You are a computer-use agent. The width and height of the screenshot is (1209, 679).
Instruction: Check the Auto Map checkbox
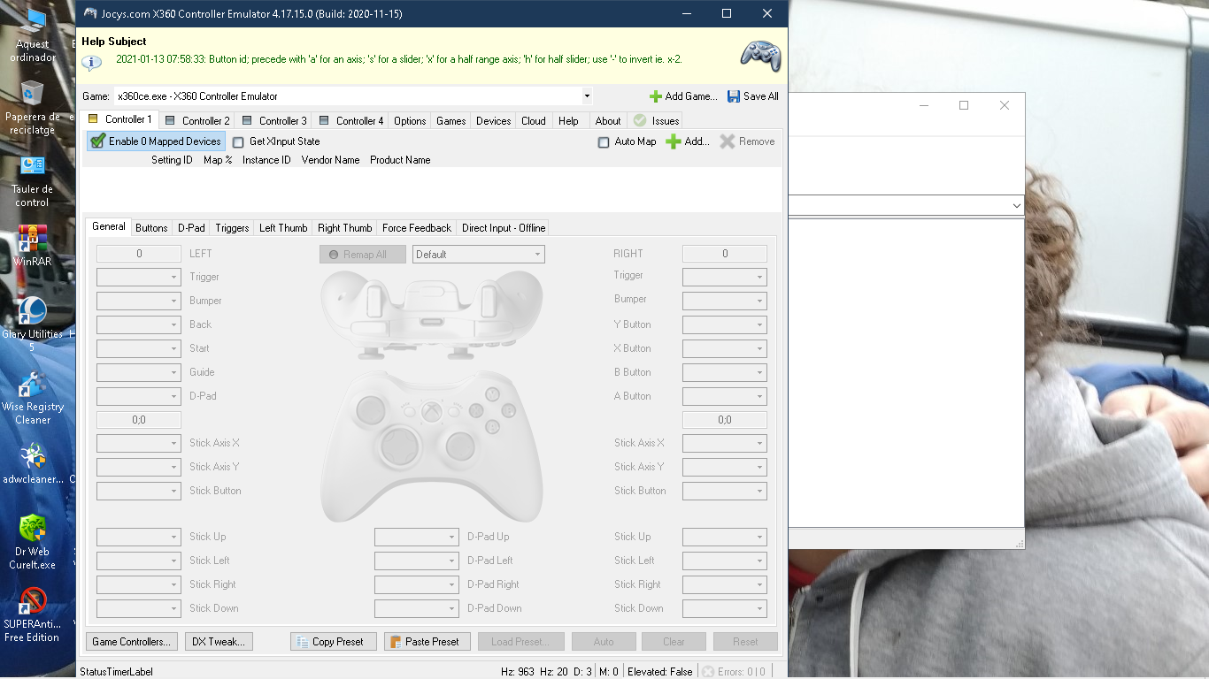(604, 142)
